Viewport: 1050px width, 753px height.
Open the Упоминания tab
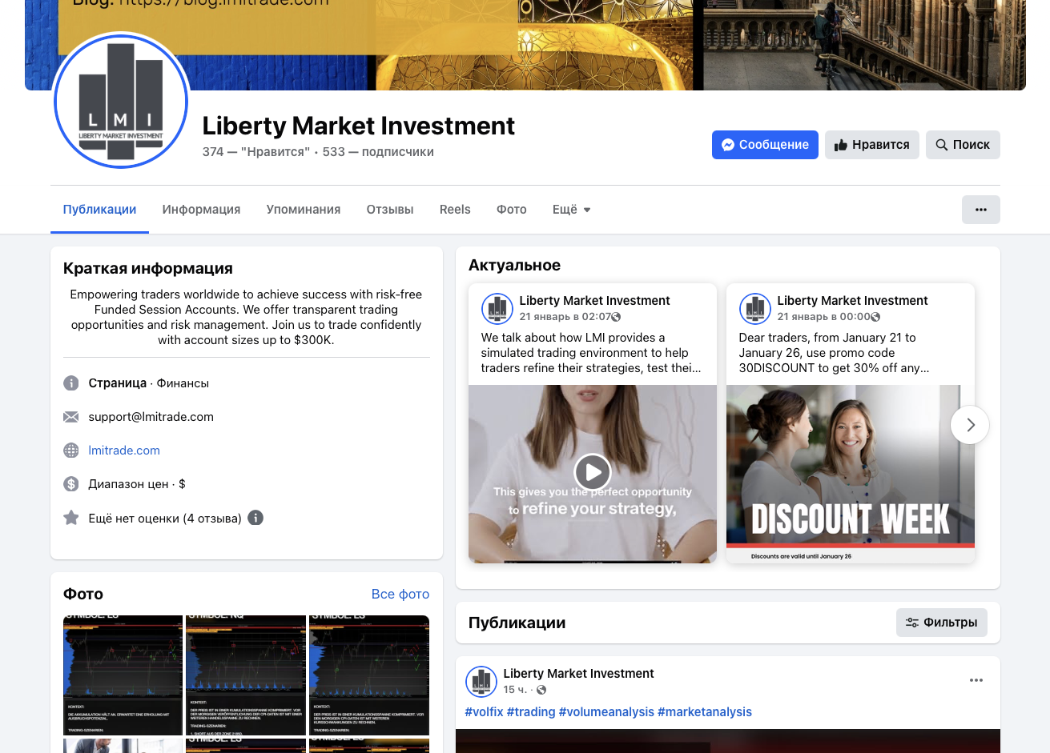click(304, 210)
